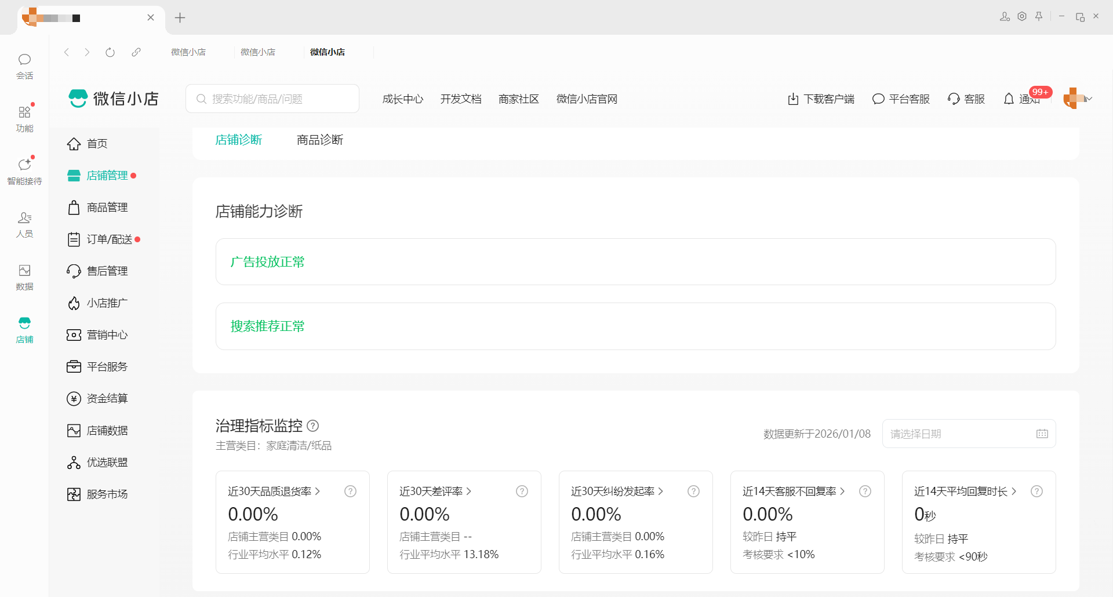Image resolution: width=1113 pixels, height=597 pixels.
Task: Switch to the 商品诊断 tab
Action: click(320, 140)
